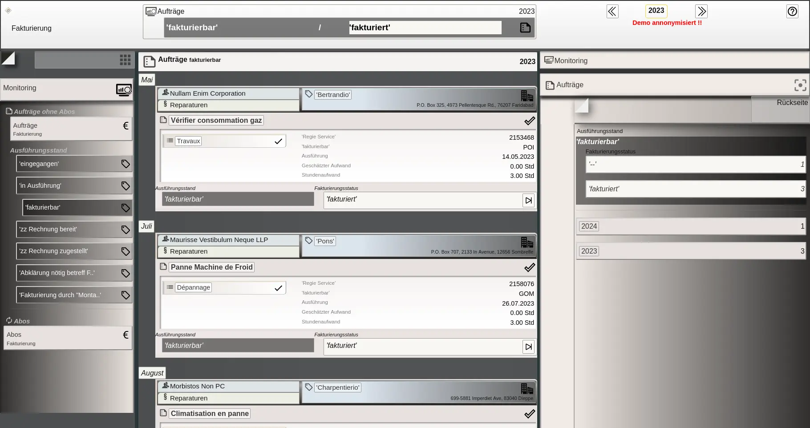Click the tag icon next to 'Abklärung nötig betreff F..'
Viewport: 810px width, 428px height.
pos(126,273)
